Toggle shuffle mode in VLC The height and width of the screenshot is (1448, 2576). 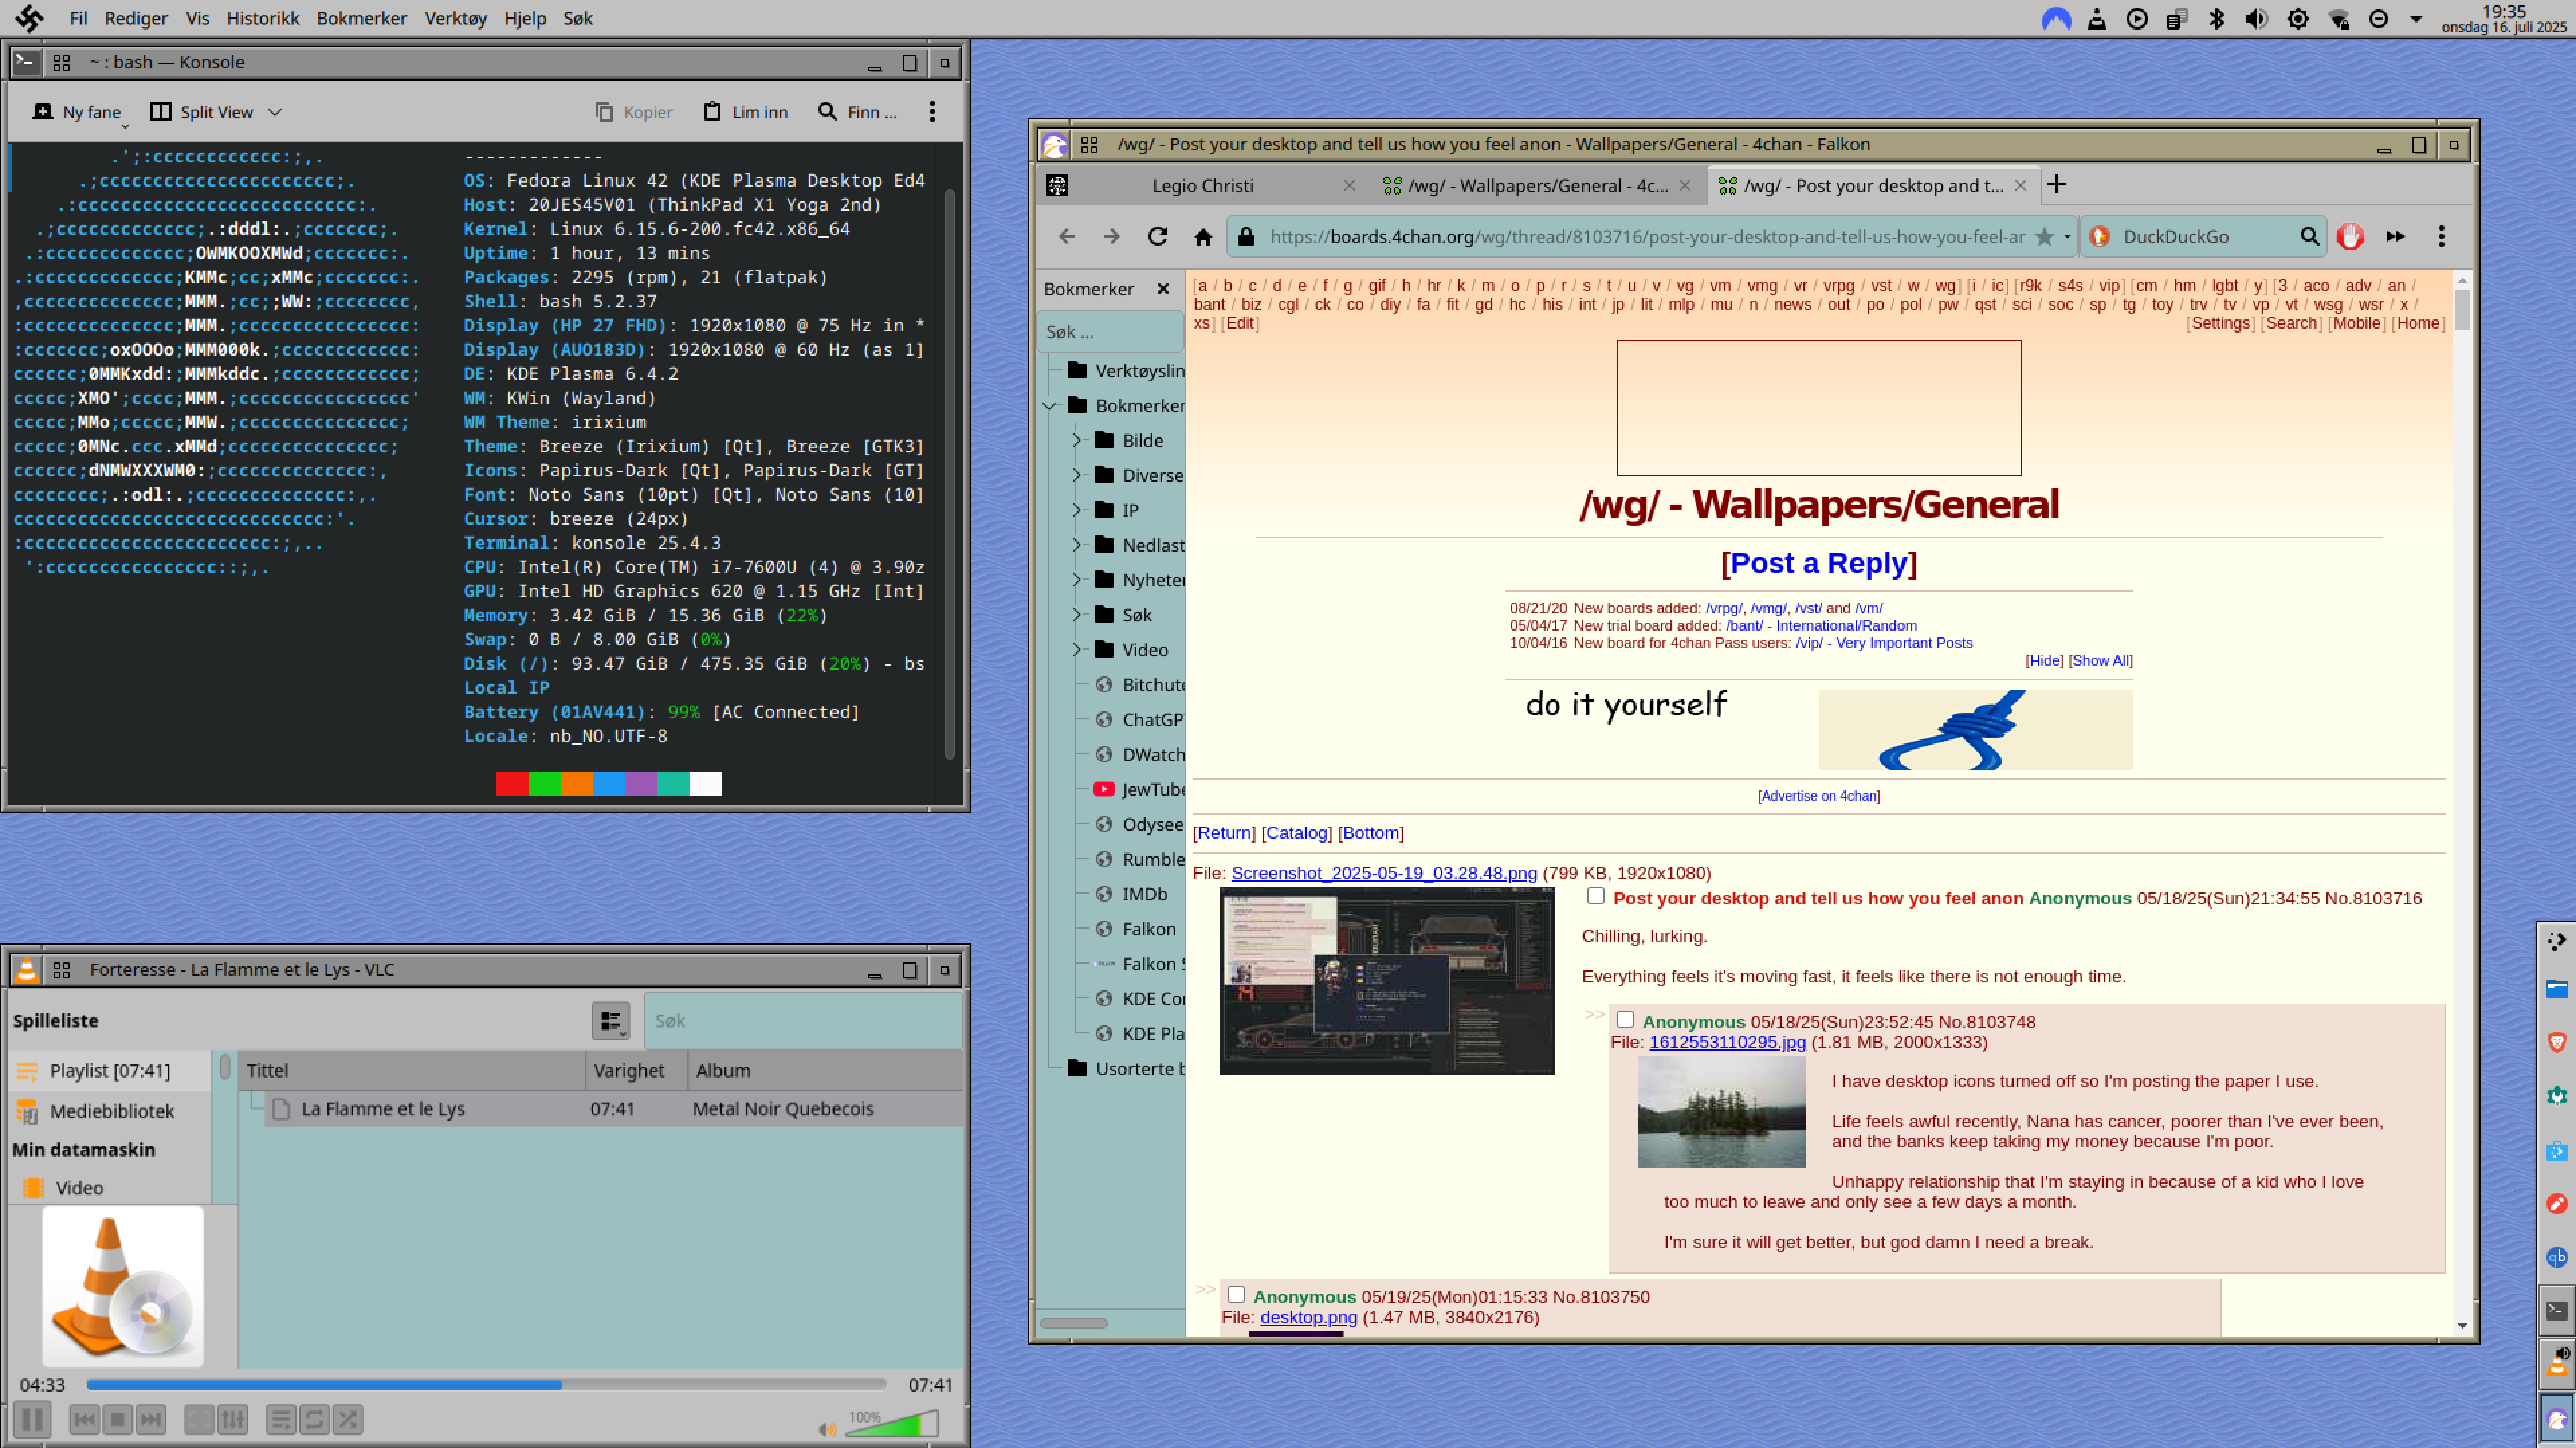[x=347, y=1419]
